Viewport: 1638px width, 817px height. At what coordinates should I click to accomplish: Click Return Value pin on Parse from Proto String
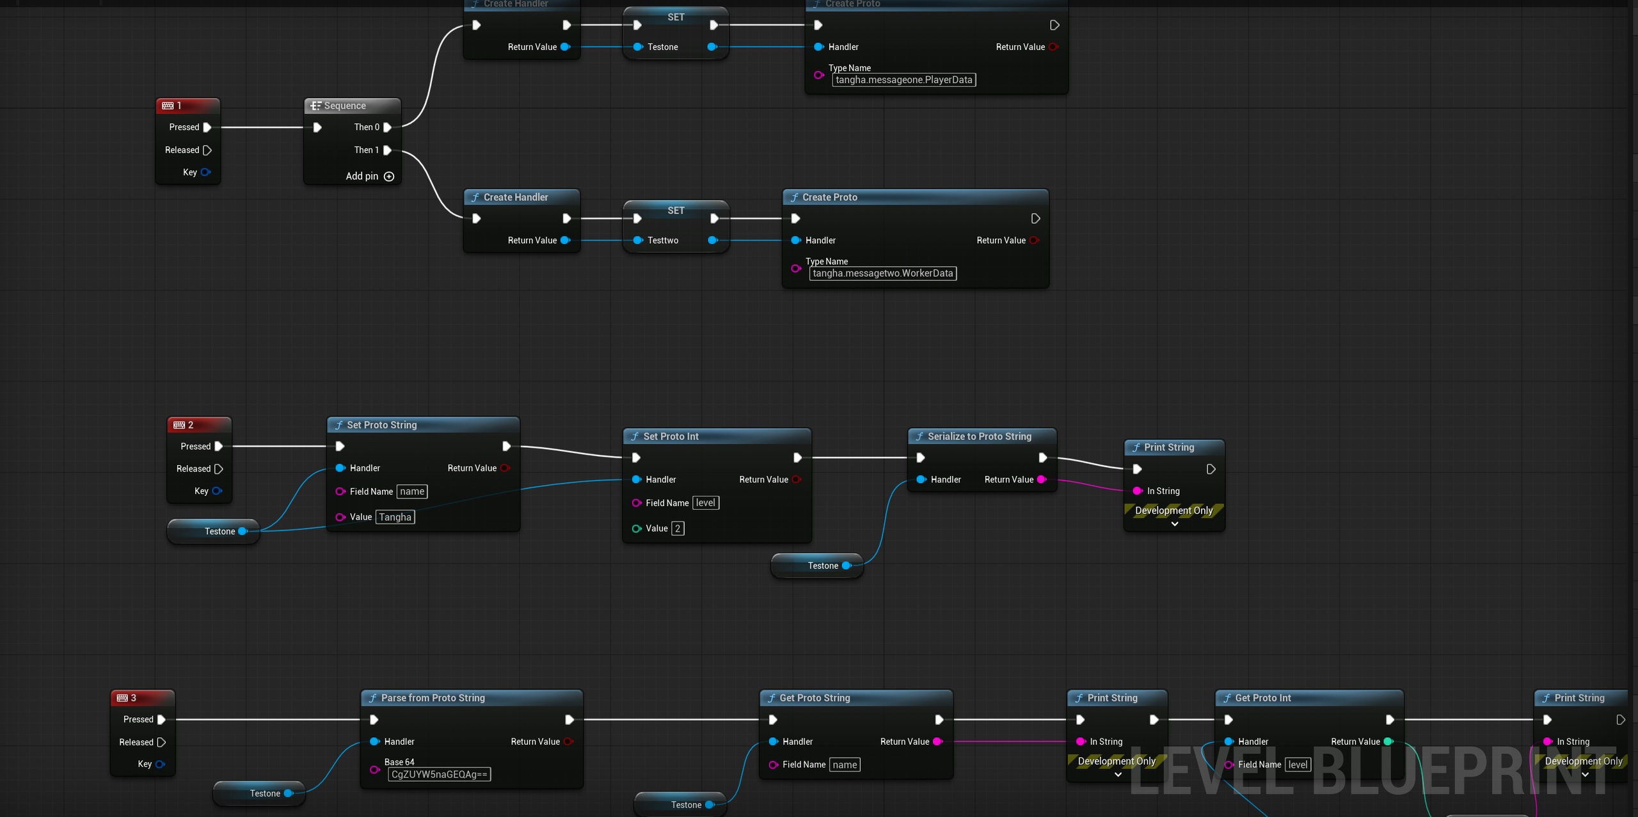[568, 742]
